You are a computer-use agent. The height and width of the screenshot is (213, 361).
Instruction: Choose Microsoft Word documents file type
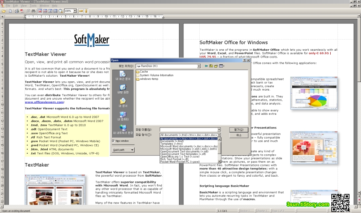[189, 146]
